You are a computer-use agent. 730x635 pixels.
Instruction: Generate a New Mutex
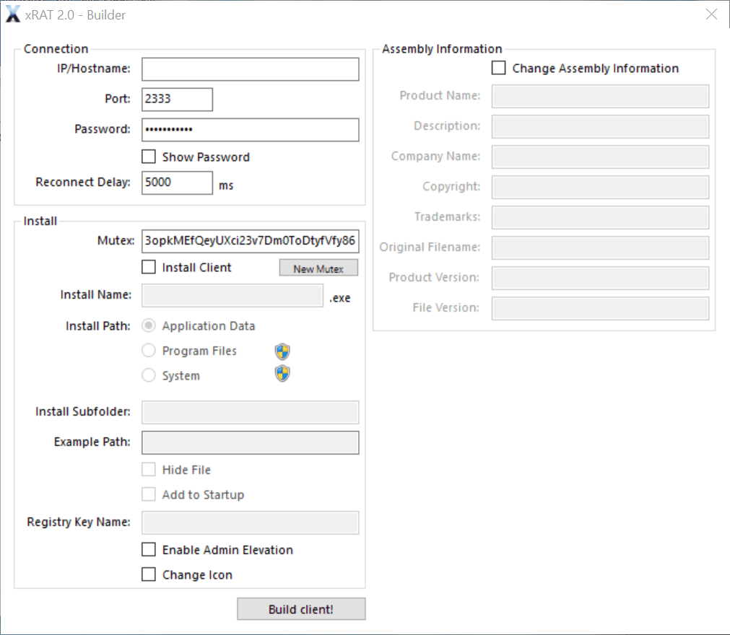coord(318,268)
